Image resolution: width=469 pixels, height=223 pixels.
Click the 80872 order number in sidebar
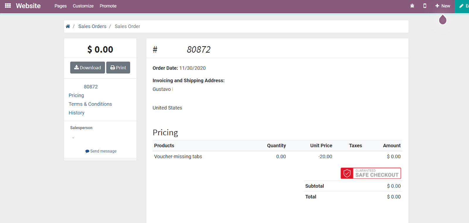point(91,87)
